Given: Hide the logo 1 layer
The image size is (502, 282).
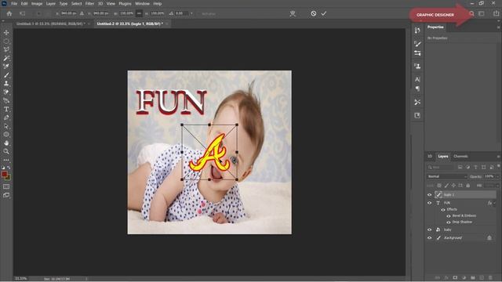Looking at the screenshot, I should point(430,195).
